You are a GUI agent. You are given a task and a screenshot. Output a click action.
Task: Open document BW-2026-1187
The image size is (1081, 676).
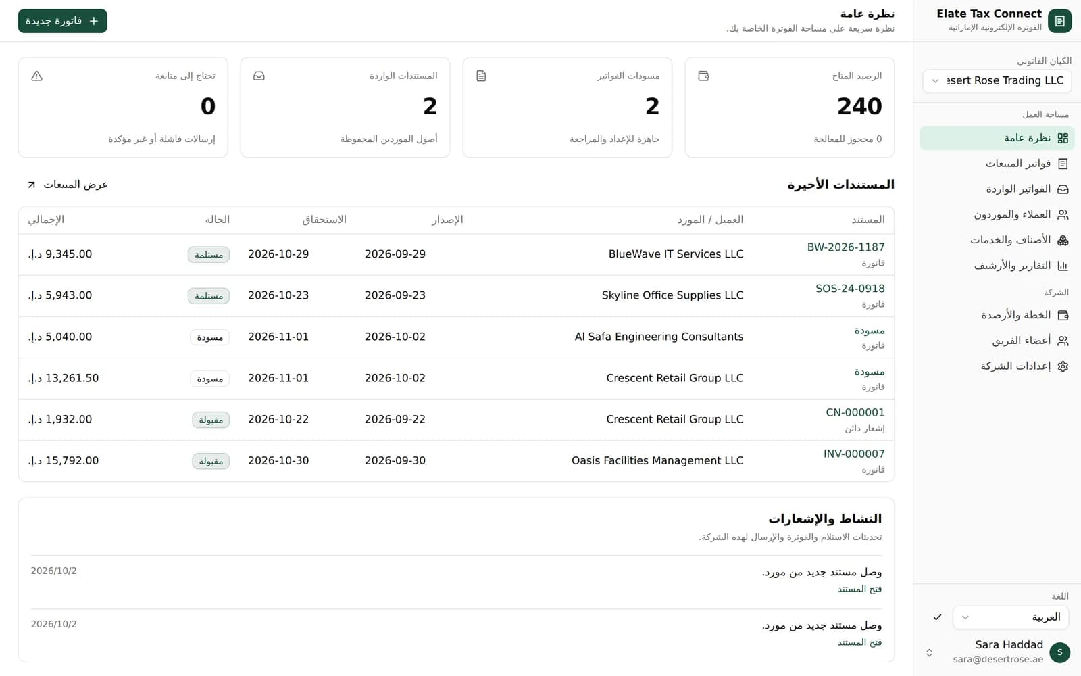[x=845, y=247]
